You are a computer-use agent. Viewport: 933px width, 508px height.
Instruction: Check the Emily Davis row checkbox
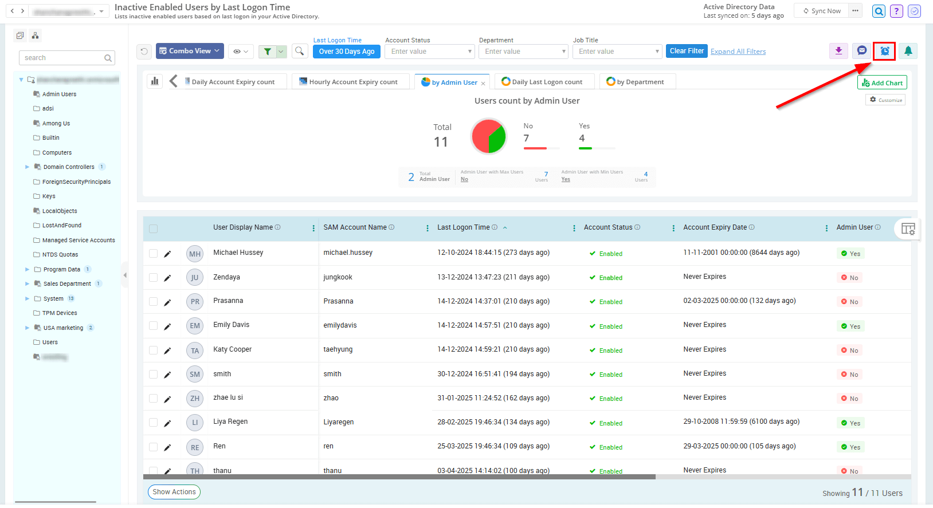coord(153,326)
